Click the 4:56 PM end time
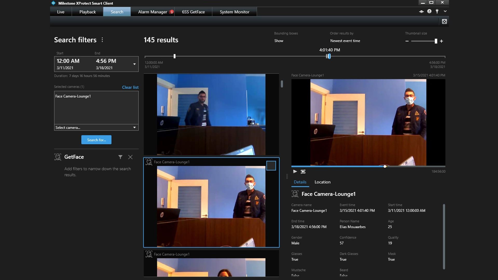The width and height of the screenshot is (498, 280). point(106,61)
